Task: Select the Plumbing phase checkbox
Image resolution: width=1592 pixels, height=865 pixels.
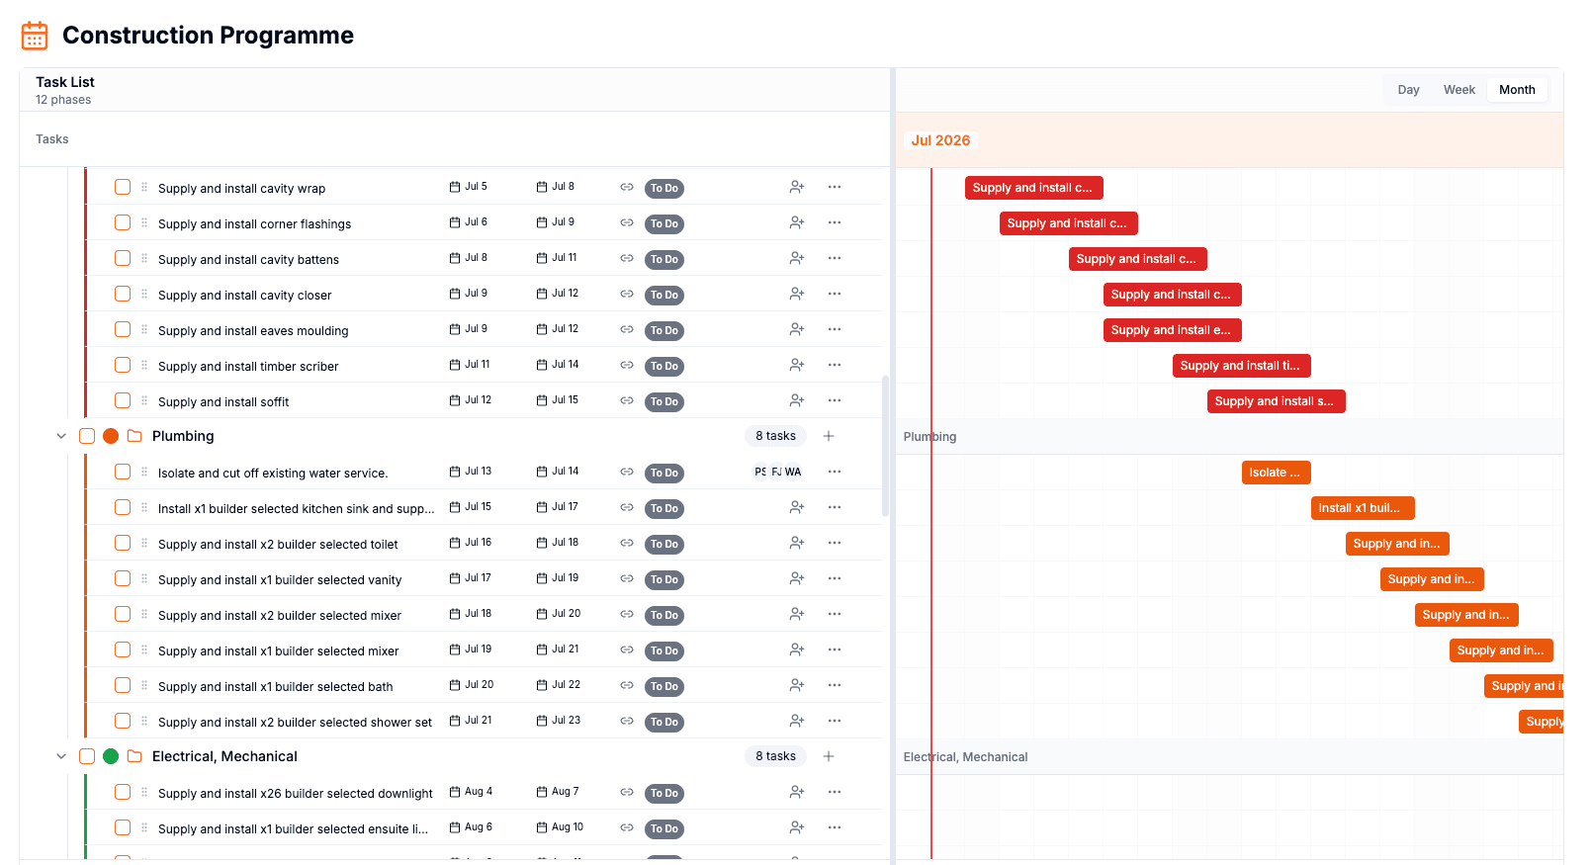Action: tap(87, 436)
